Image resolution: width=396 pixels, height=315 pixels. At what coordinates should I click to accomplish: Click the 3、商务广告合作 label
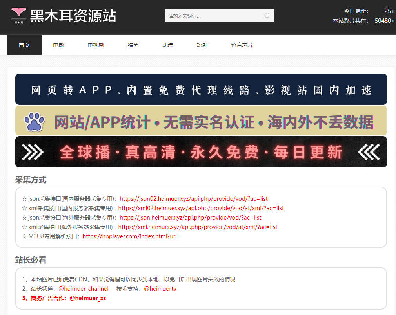tap(45, 298)
